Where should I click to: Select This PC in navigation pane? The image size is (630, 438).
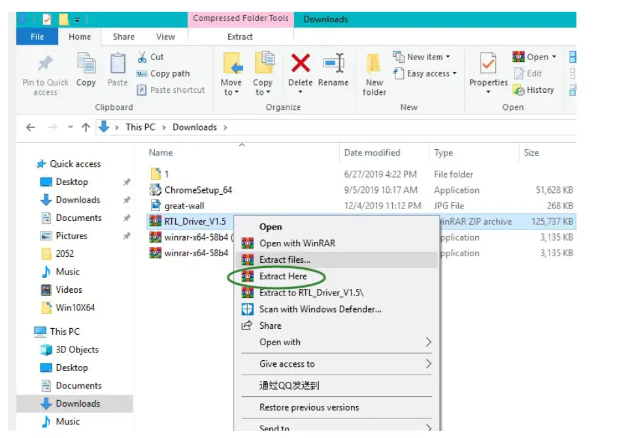pos(64,331)
